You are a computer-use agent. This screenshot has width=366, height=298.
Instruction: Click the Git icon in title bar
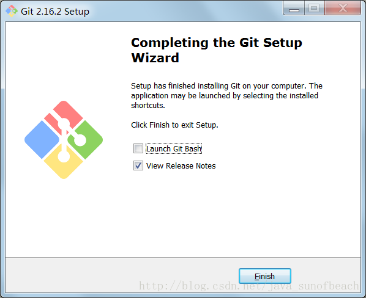click(12, 11)
